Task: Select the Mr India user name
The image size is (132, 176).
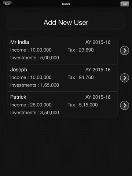Action: click(x=19, y=42)
